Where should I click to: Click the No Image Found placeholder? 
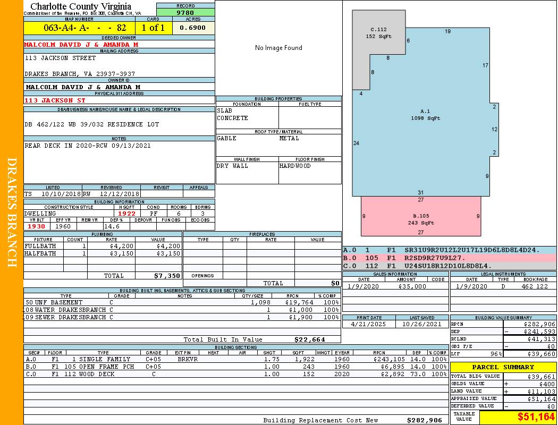point(278,48)
